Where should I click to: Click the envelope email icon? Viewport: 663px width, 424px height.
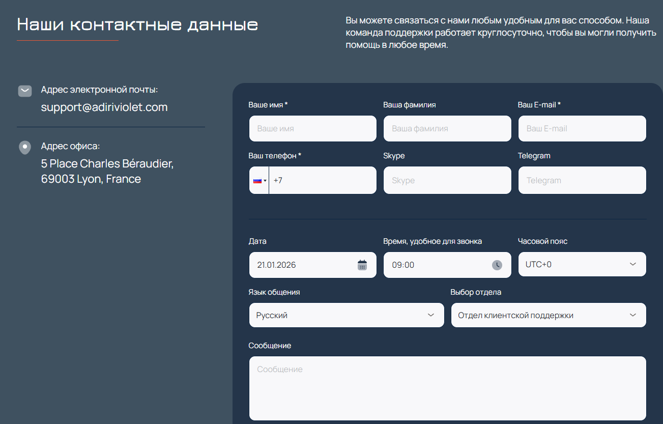click(x=25, y=91)
